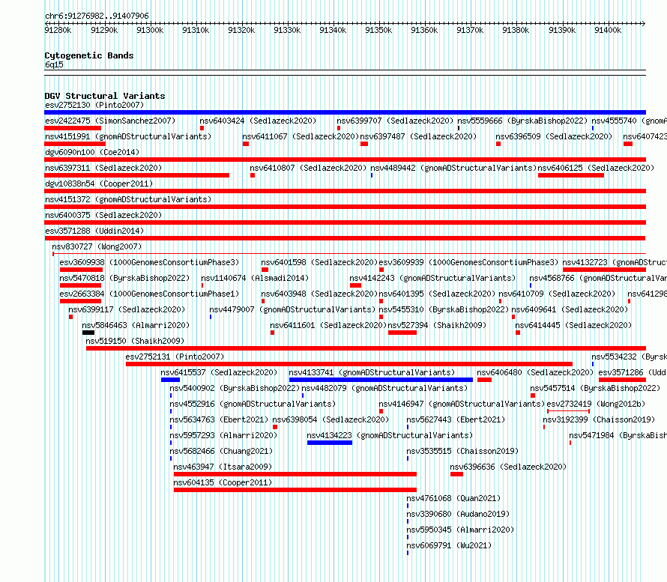667x582 pixels.
Task: Select nsv6396636 (Sedlazeck2020) label
Action: pyautogui.click(x=508, y=467)
